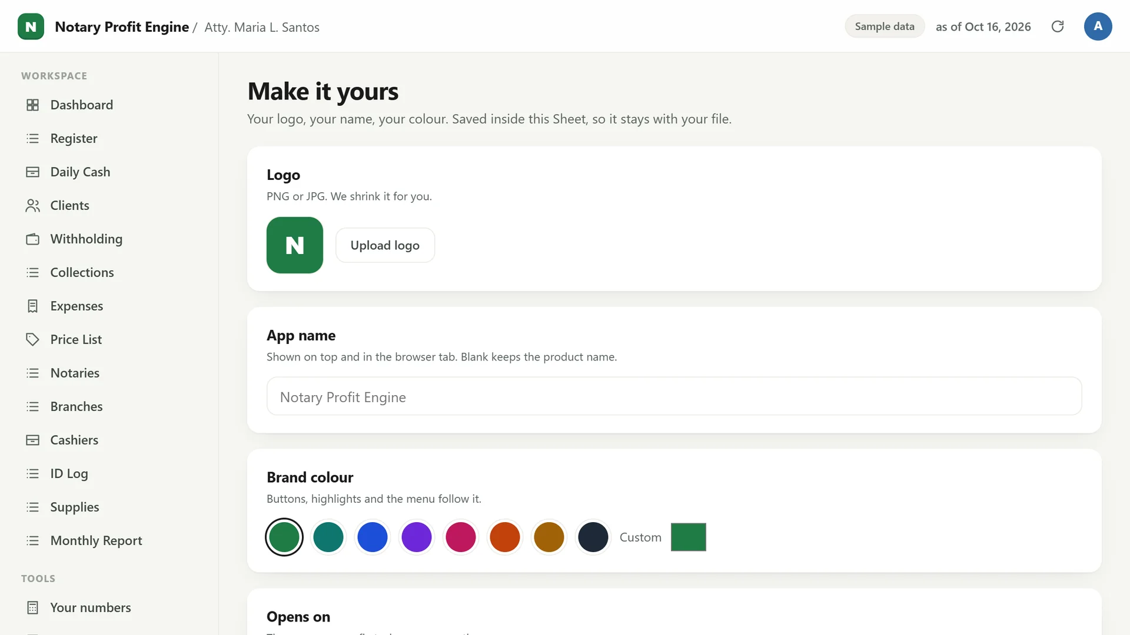Select Clients in the workspace menu

click(109, 205)
